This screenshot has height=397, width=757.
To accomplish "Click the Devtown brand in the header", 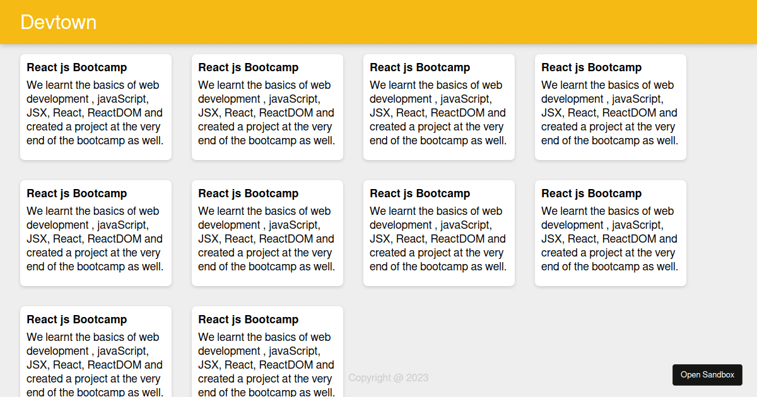I will [58, 22].
